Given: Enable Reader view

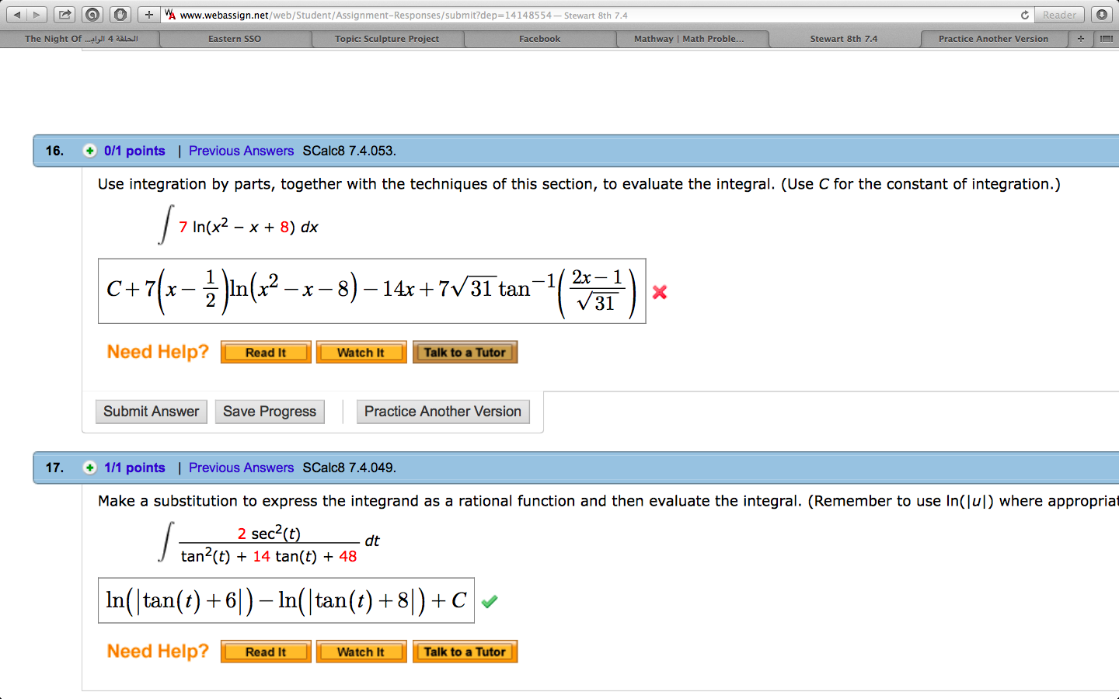Looking at the screenshot, I should pos(1059,14).
